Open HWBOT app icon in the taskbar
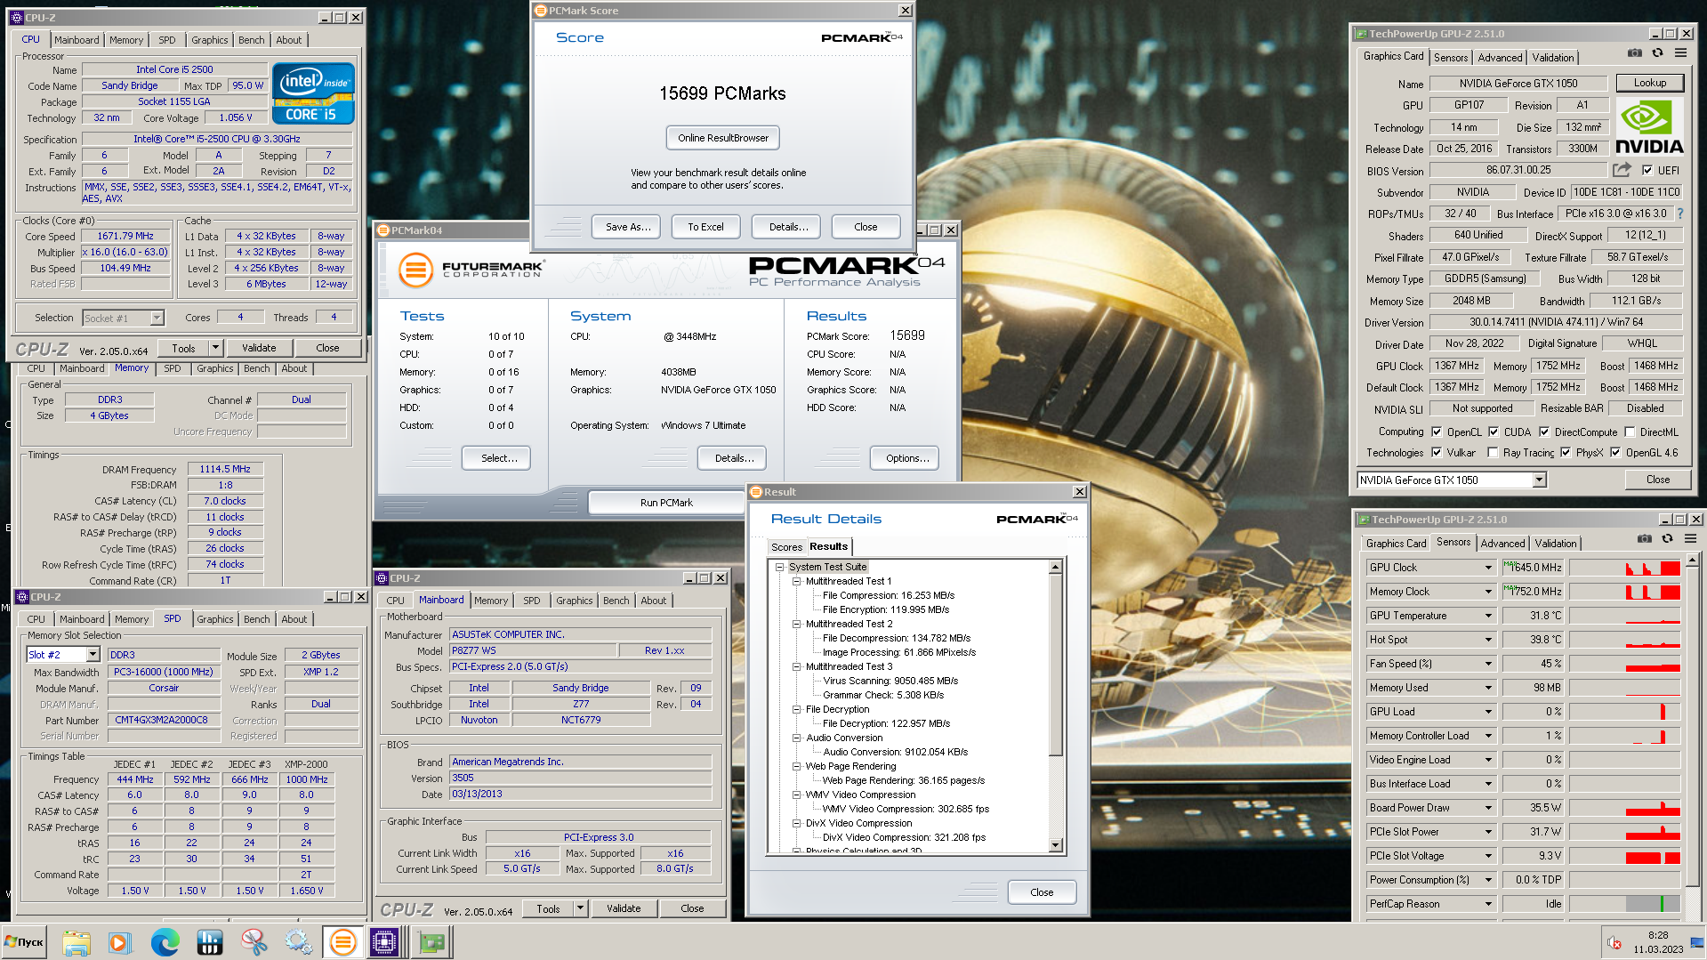 coord(210,941)
